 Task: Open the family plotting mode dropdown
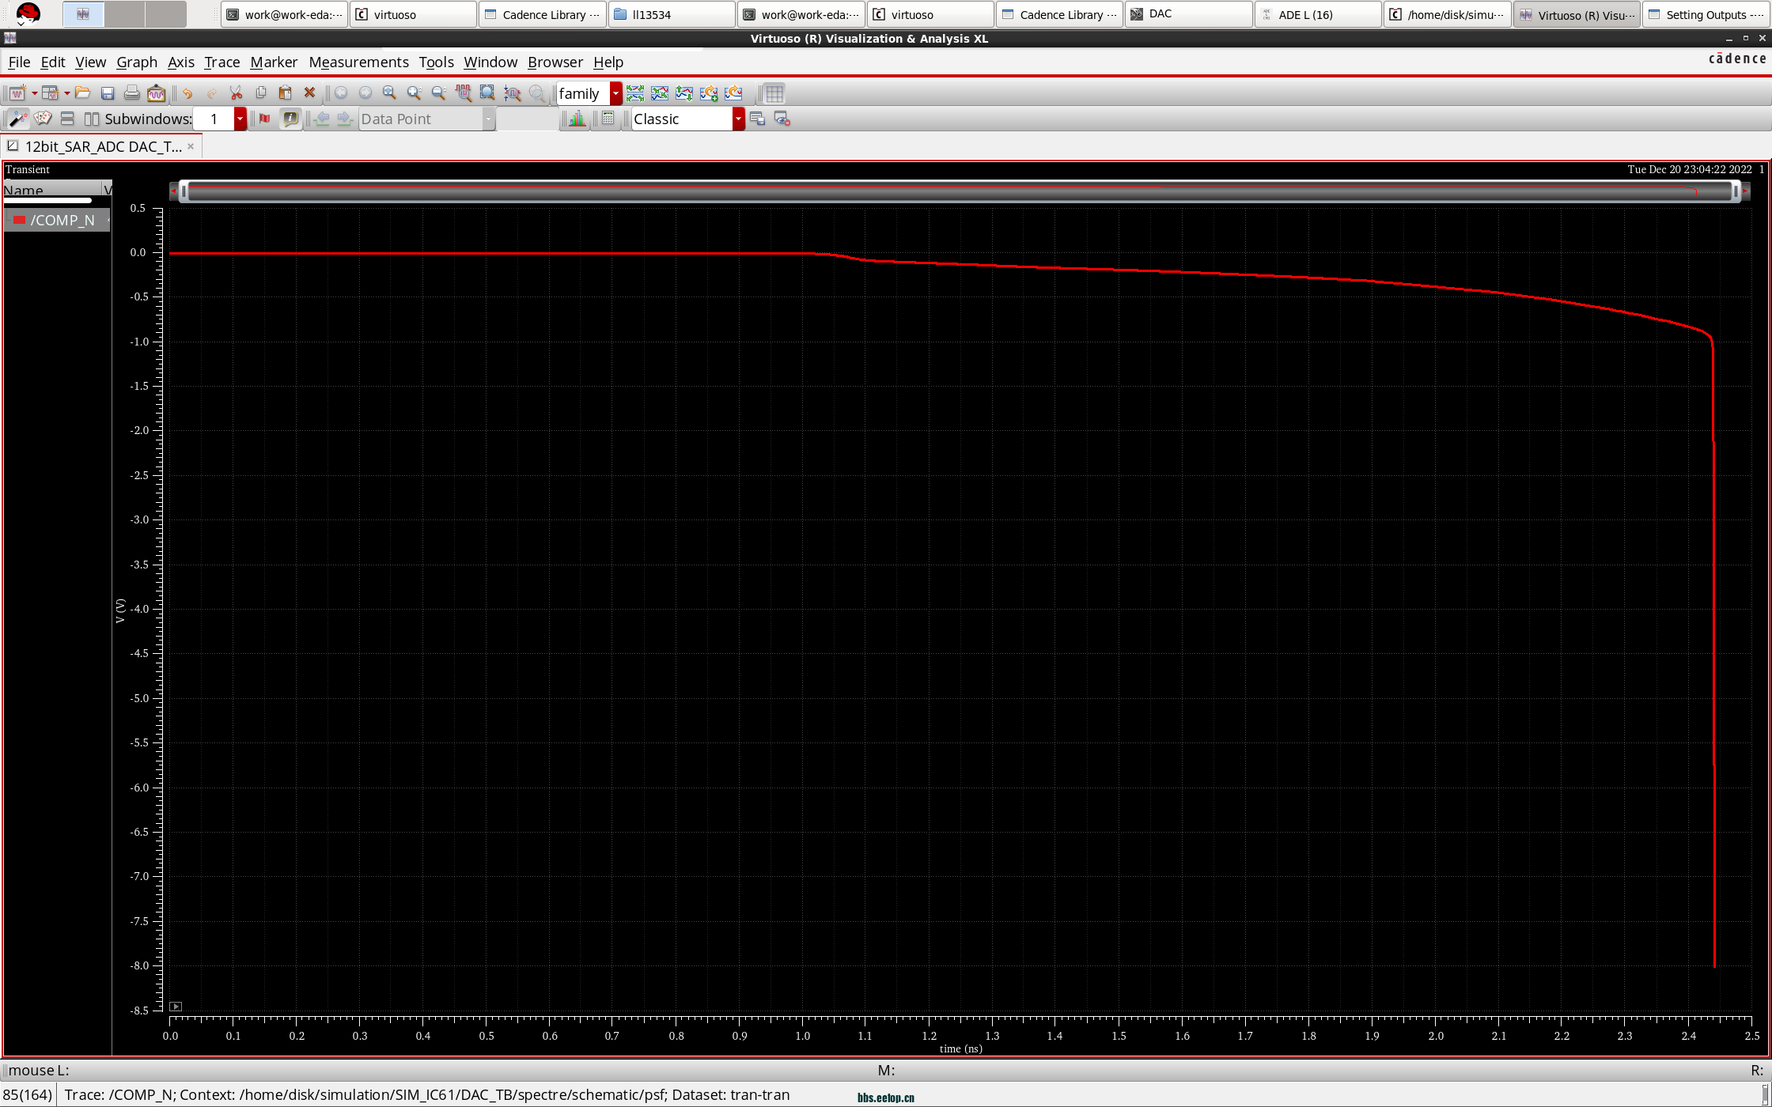[x=615, y=93]
